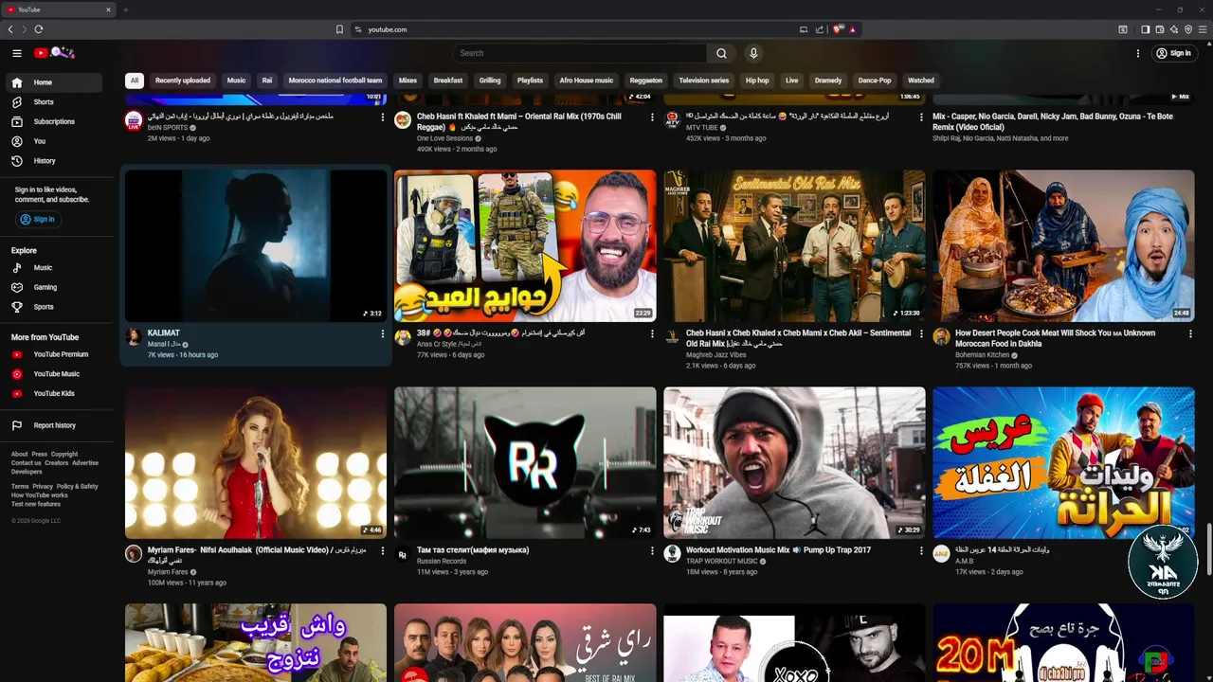Open the YouTube hamburger guide menu

click(17, 53)
